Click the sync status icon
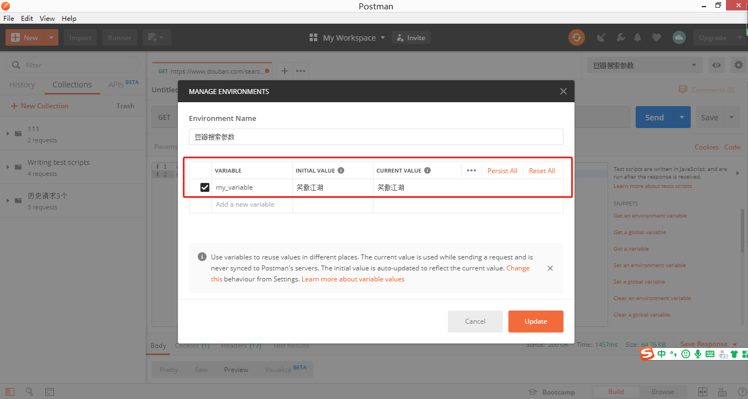 (x=577, y=38)
